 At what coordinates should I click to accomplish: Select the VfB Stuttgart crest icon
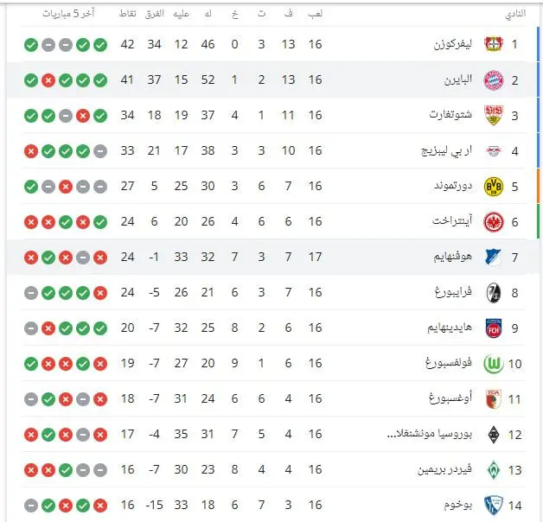pos(493,115)
